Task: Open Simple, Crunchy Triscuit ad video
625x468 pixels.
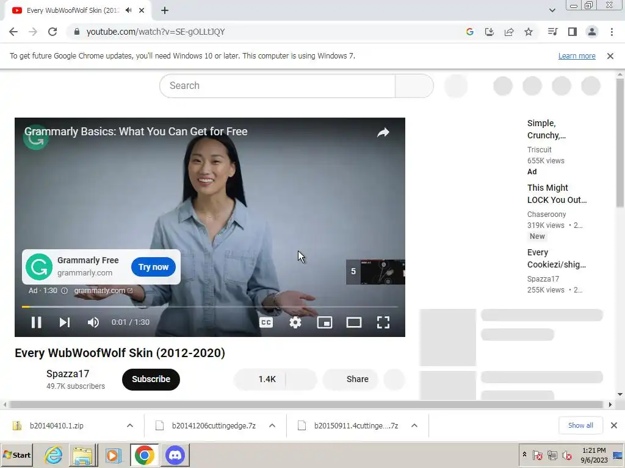Action: pos(546,129)
